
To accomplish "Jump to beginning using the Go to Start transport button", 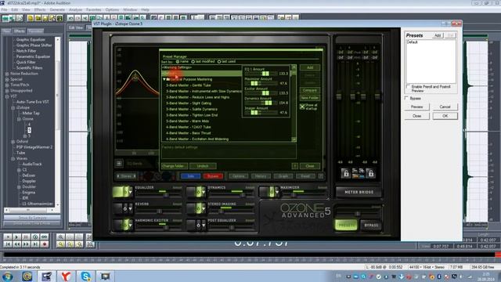I will [x=8, y=244].
